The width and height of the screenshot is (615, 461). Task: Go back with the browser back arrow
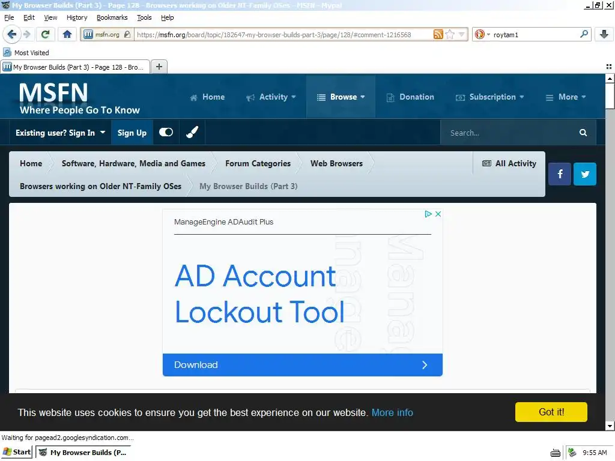tap(12, 34)
